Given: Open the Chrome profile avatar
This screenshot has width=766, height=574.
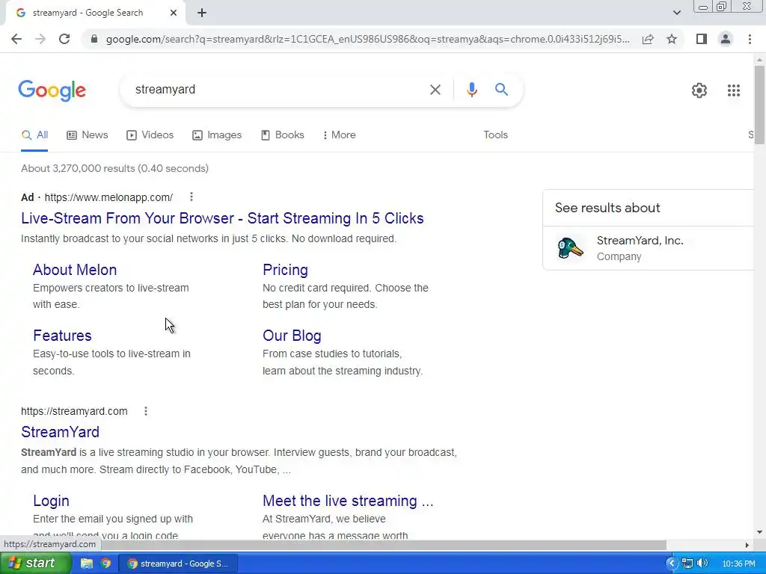Looking at the screenshot, I should [x=726, y=39].
